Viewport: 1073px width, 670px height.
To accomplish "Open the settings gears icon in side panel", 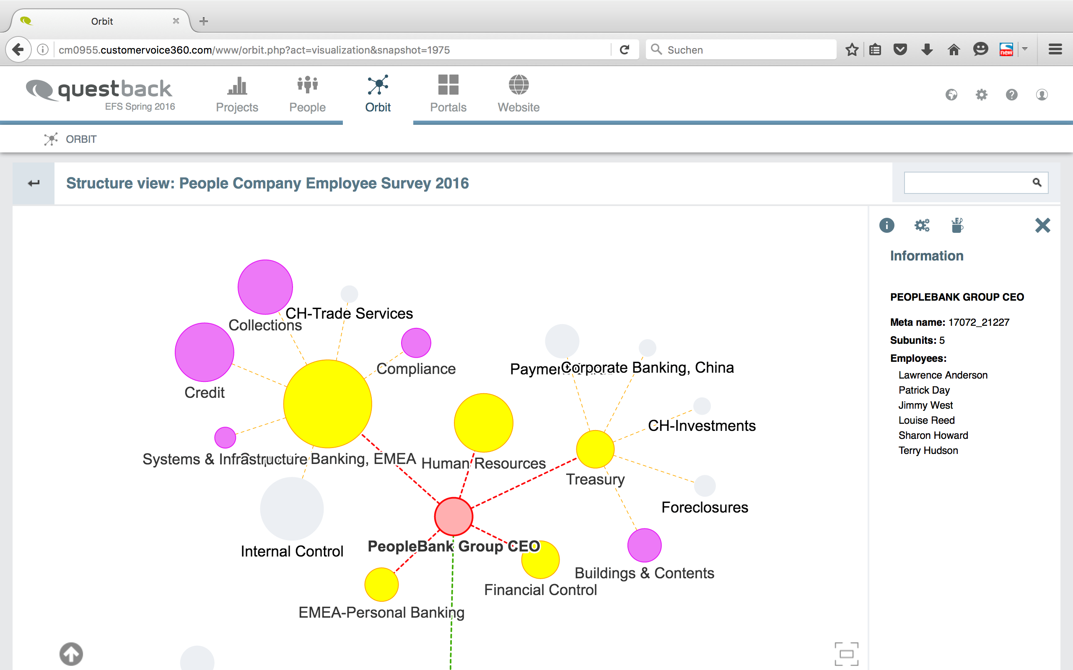I will pyautogui.click(x=922, y=225).
